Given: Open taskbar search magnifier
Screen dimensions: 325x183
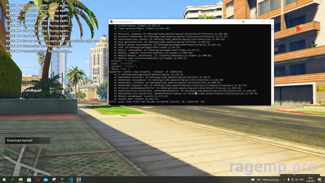Looking at the screenshot, I should coord(12,180).
